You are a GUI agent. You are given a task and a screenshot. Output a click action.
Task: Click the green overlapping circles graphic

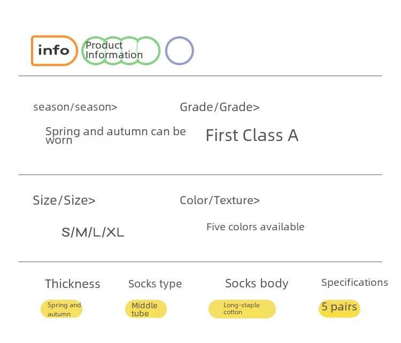pos(121,51)
